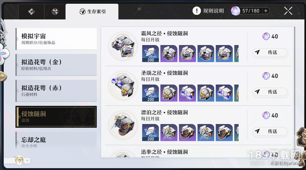
Task: View the purple brown hat relic reward
Action: tap(187, 132)
